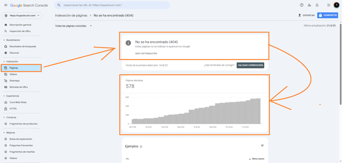Sort by Último rastreo column

(257, 159)
